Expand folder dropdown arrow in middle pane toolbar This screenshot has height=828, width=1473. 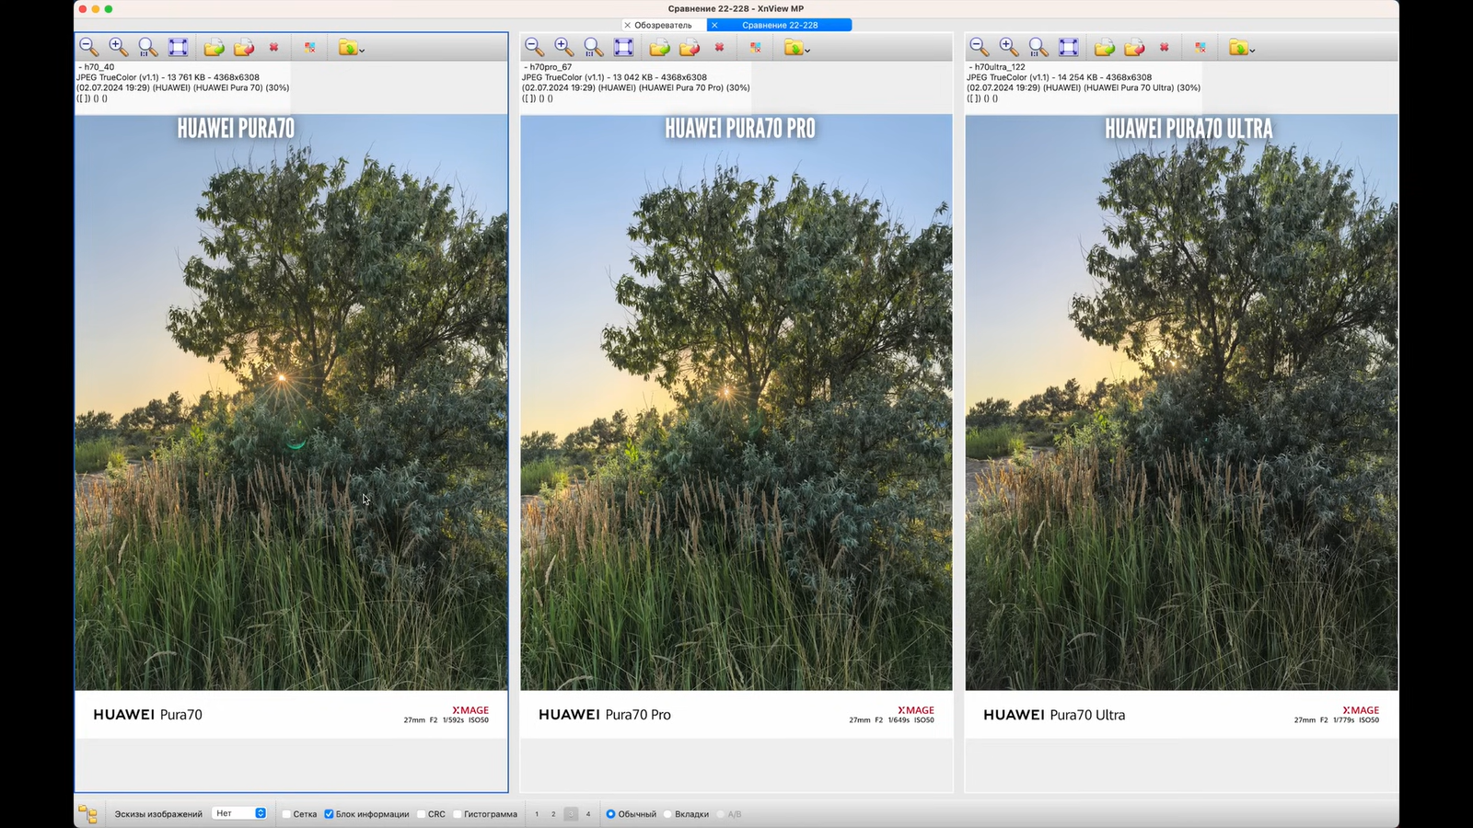[807, 50]
